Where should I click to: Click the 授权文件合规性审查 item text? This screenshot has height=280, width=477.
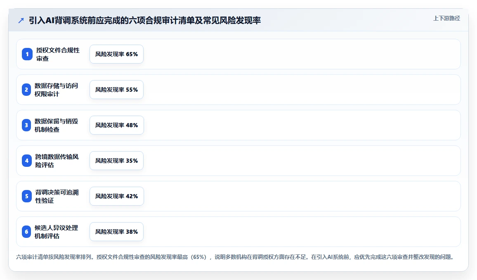click(x=58, y=54)
